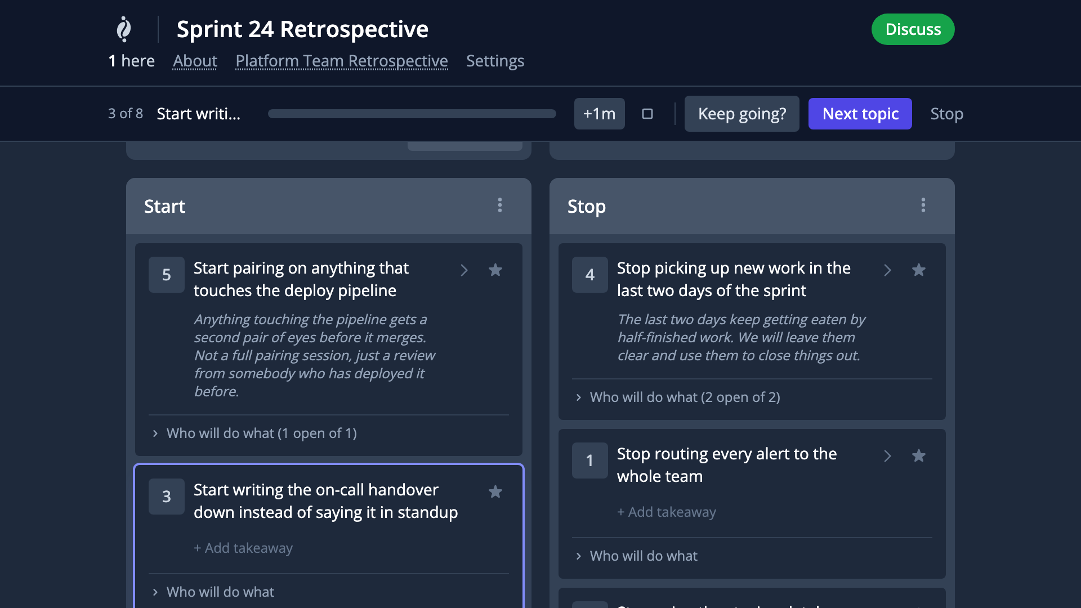Click the '1 here' participant count
Image resolution: width=1081 pixels, height=608 pixels.
coord(132,61)
